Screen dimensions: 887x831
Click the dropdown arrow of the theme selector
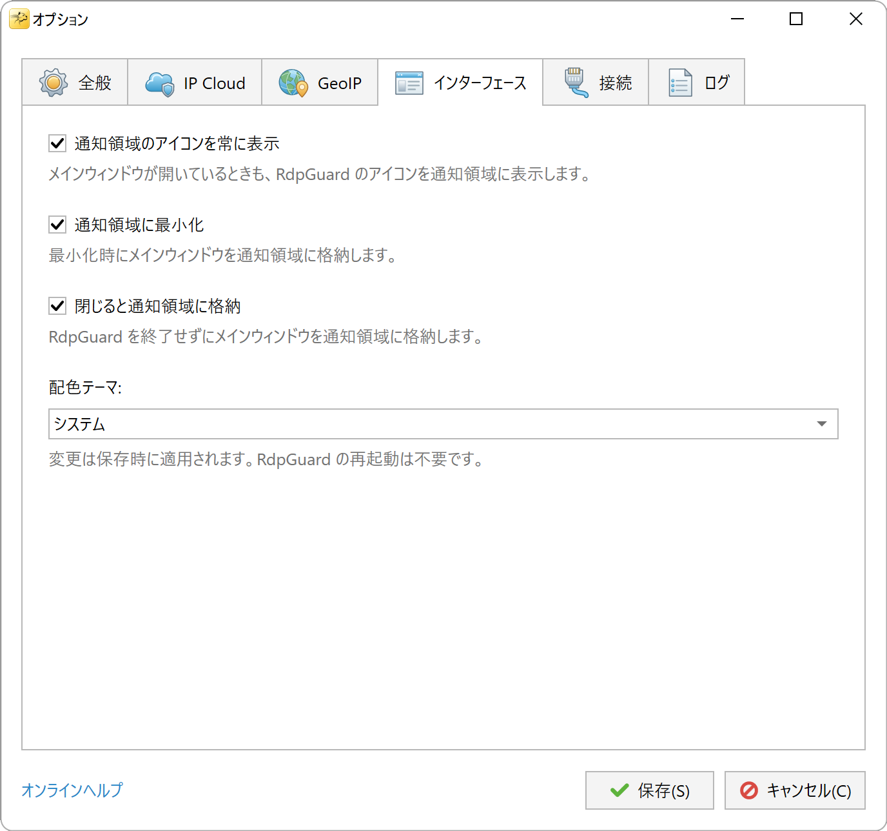click(x=821, y=424)
